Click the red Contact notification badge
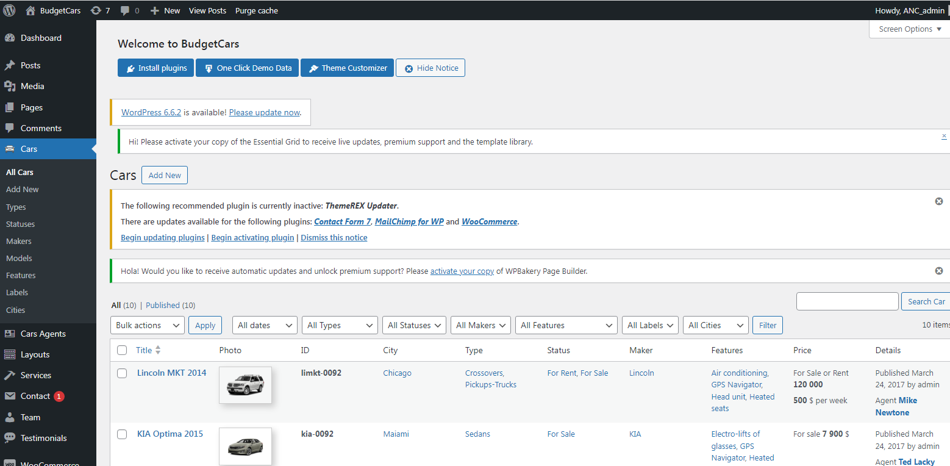Image resolution: width=950 pixels, height=466 pixels. (x=59, y=396)
